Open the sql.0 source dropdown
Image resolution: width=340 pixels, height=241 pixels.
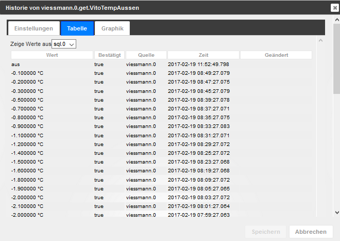64,44
